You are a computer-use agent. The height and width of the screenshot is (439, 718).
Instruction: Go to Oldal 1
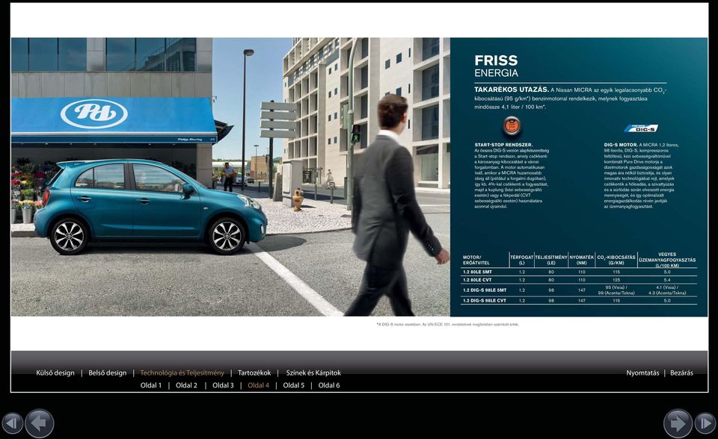click(x=150, y=385)
